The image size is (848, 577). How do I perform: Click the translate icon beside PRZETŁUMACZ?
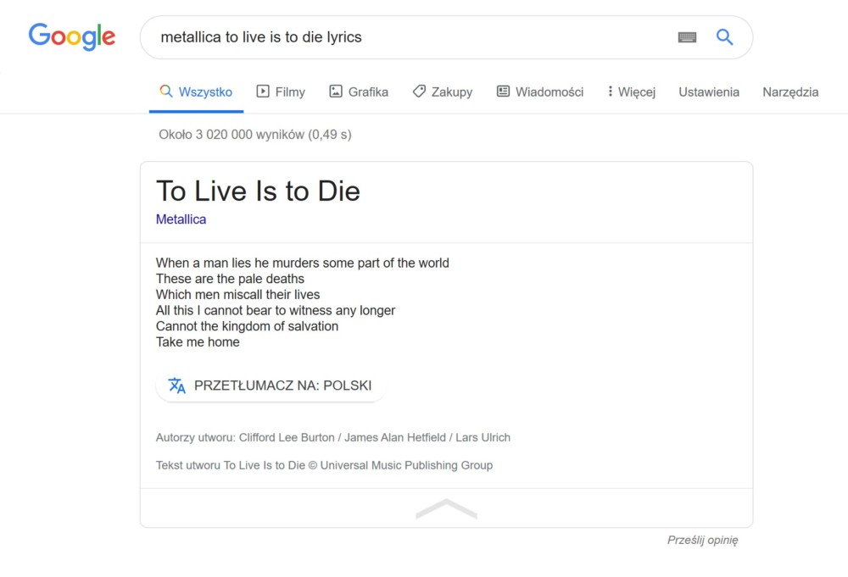coord(176,386)
